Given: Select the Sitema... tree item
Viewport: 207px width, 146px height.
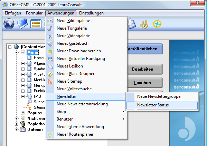Looking at the screenshot, I should pos(39,107).
